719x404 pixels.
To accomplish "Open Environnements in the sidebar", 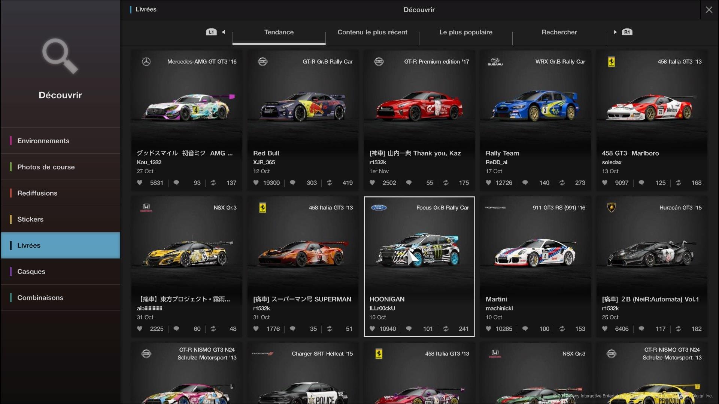I will tap(60, 141).
